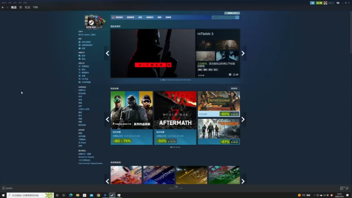Open the second game in the bottom carousel

click(159, 175)
